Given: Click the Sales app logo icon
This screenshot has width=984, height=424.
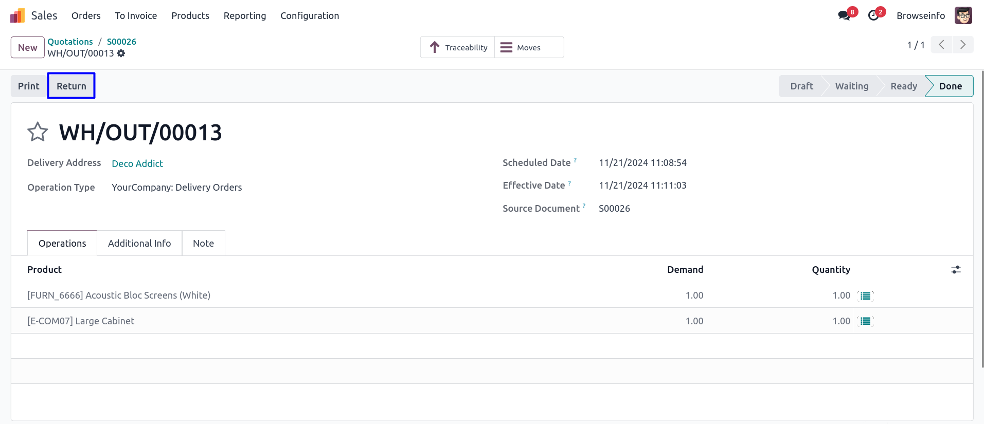Looking at the screenshot, I should [x=17, y=16].
